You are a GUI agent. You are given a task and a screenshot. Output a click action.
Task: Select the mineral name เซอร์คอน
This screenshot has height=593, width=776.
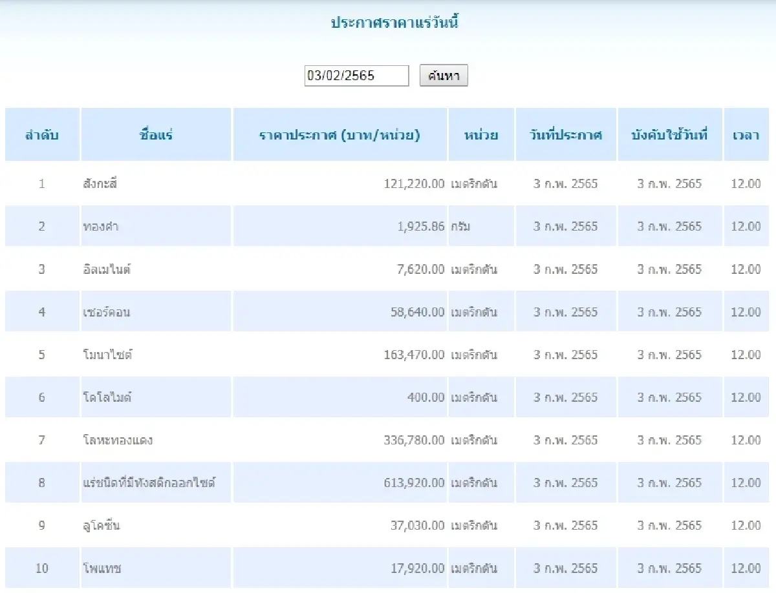click(107, 312)
